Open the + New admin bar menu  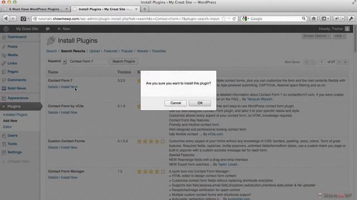[x=64, y=29]
